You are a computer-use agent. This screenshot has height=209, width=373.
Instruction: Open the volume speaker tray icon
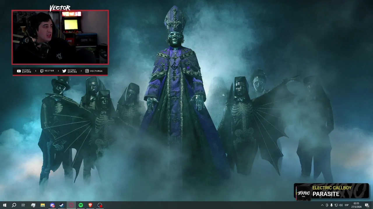click(x=341, y=205)
